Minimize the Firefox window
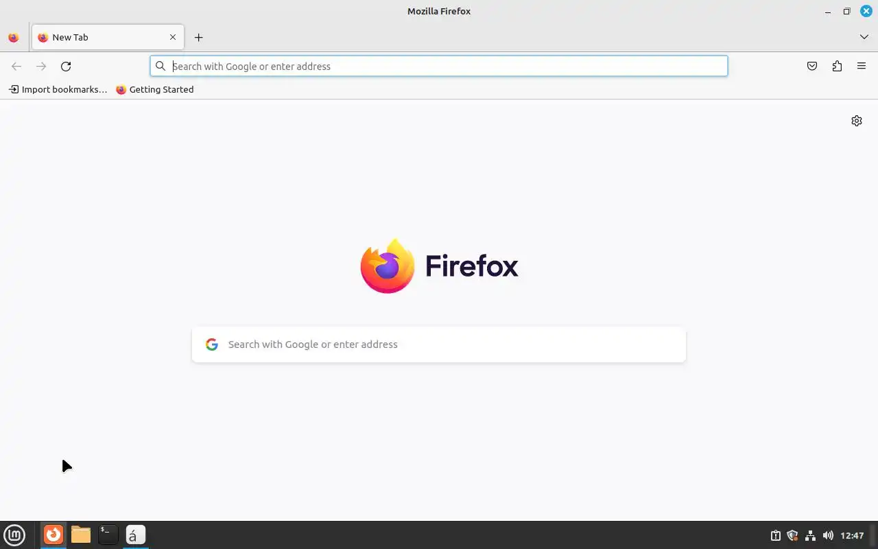878x549 pixels. click(x=828, y=11)
